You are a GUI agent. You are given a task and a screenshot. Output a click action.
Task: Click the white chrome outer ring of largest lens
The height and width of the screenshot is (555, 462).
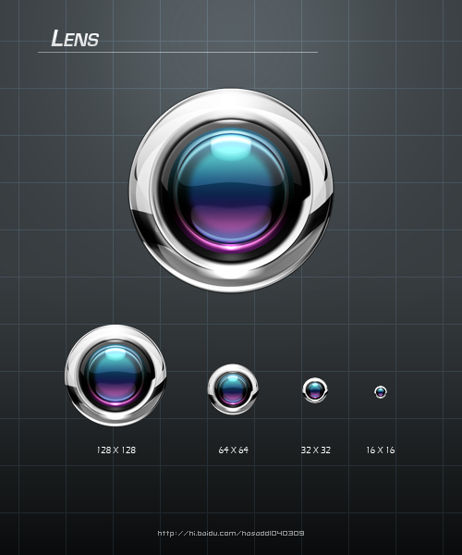[x=232, y=103]
